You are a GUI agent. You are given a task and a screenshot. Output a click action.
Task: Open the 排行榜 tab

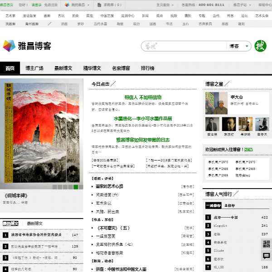click(148, 68)
